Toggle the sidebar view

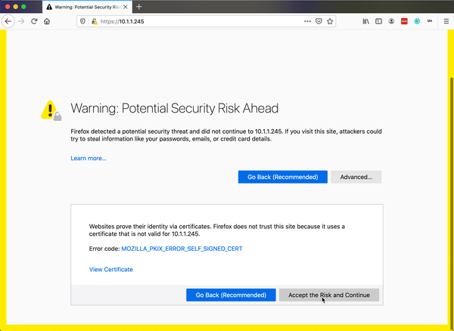pyautogui.click(x=379, y=21)
